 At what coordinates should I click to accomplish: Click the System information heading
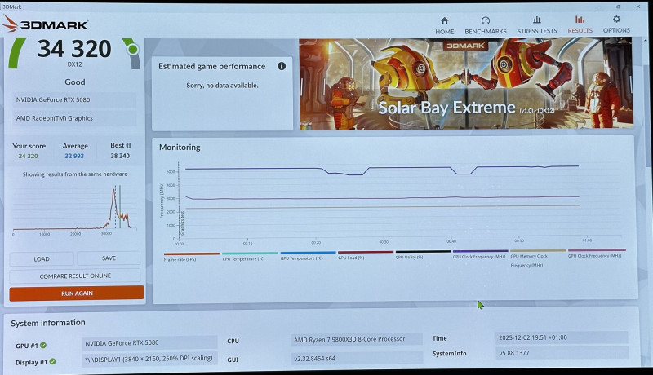point(48,323)
